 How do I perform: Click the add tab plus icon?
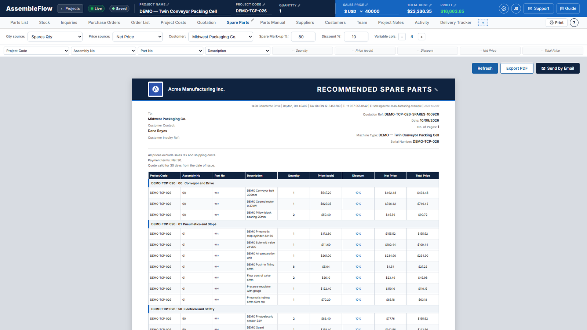point(483,23)
